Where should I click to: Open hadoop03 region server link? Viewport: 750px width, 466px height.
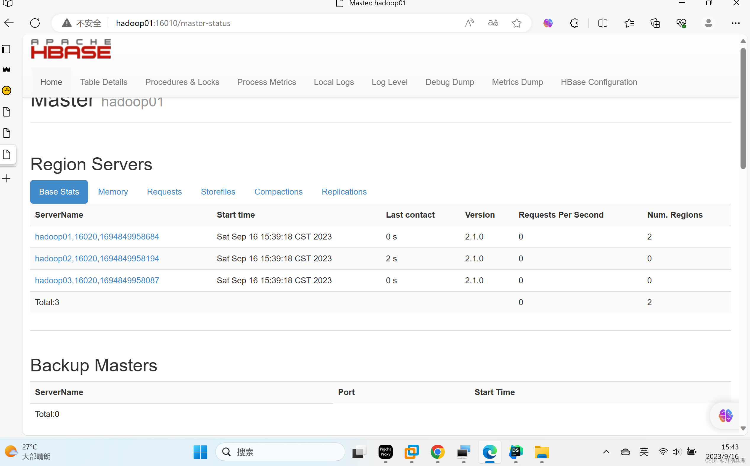pos(97,281)
